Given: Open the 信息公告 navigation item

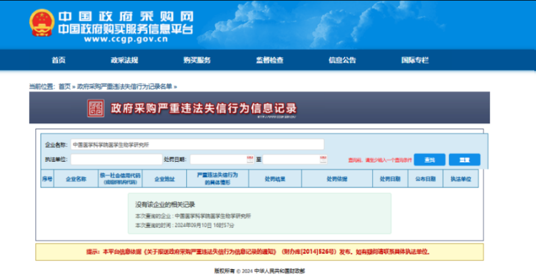Looking at the screenshot, I should coord(342,60).
